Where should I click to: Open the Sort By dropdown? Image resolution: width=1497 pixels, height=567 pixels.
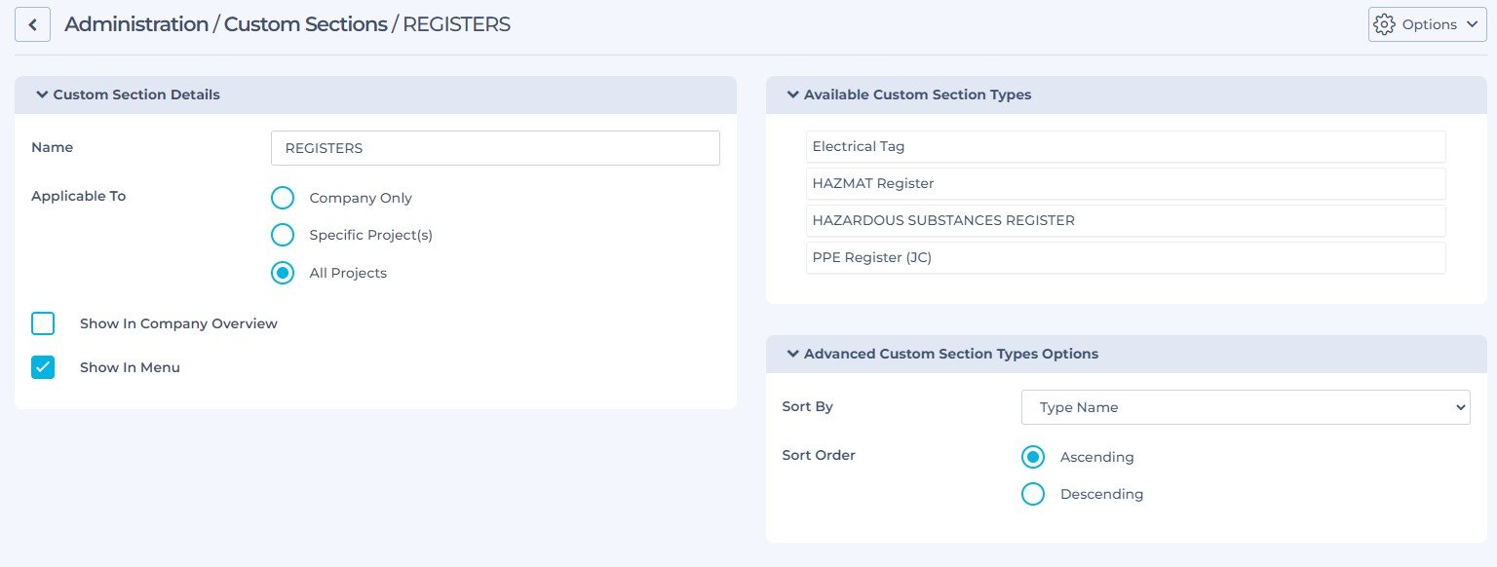pyautogui.click(x=1245, y=407)
